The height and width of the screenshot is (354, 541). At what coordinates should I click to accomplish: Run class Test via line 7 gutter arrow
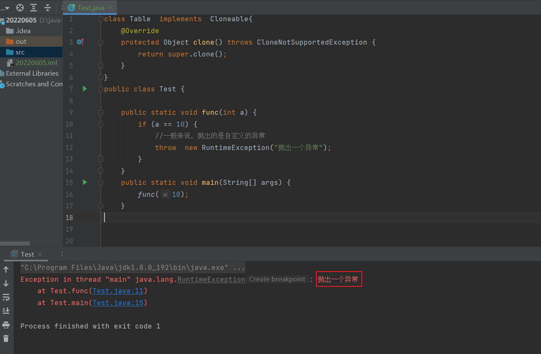click(85, 89)
